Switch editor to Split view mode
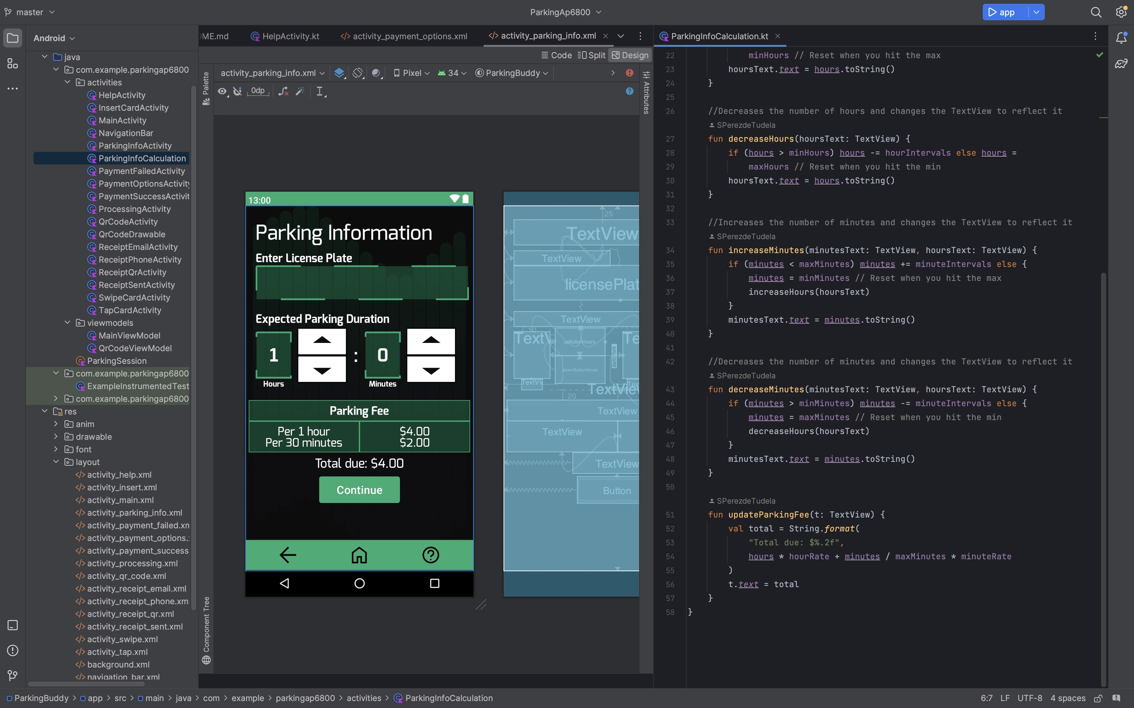This screenshot has width=1134, height=708. [591, 55]
